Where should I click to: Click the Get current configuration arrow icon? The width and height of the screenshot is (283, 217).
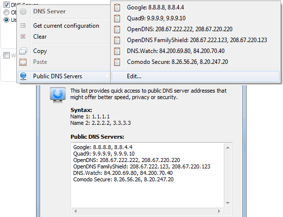click(23, 26)
